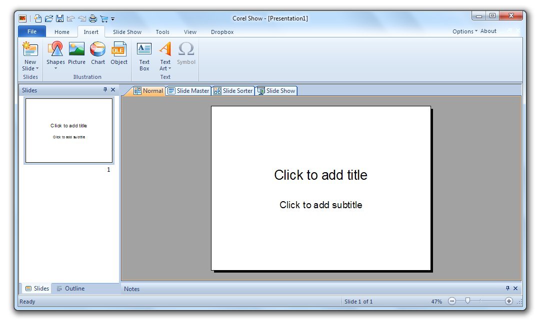Open the Shapes dropdown gallery
The width and height of the screenshot is (538, 322).
55,68
